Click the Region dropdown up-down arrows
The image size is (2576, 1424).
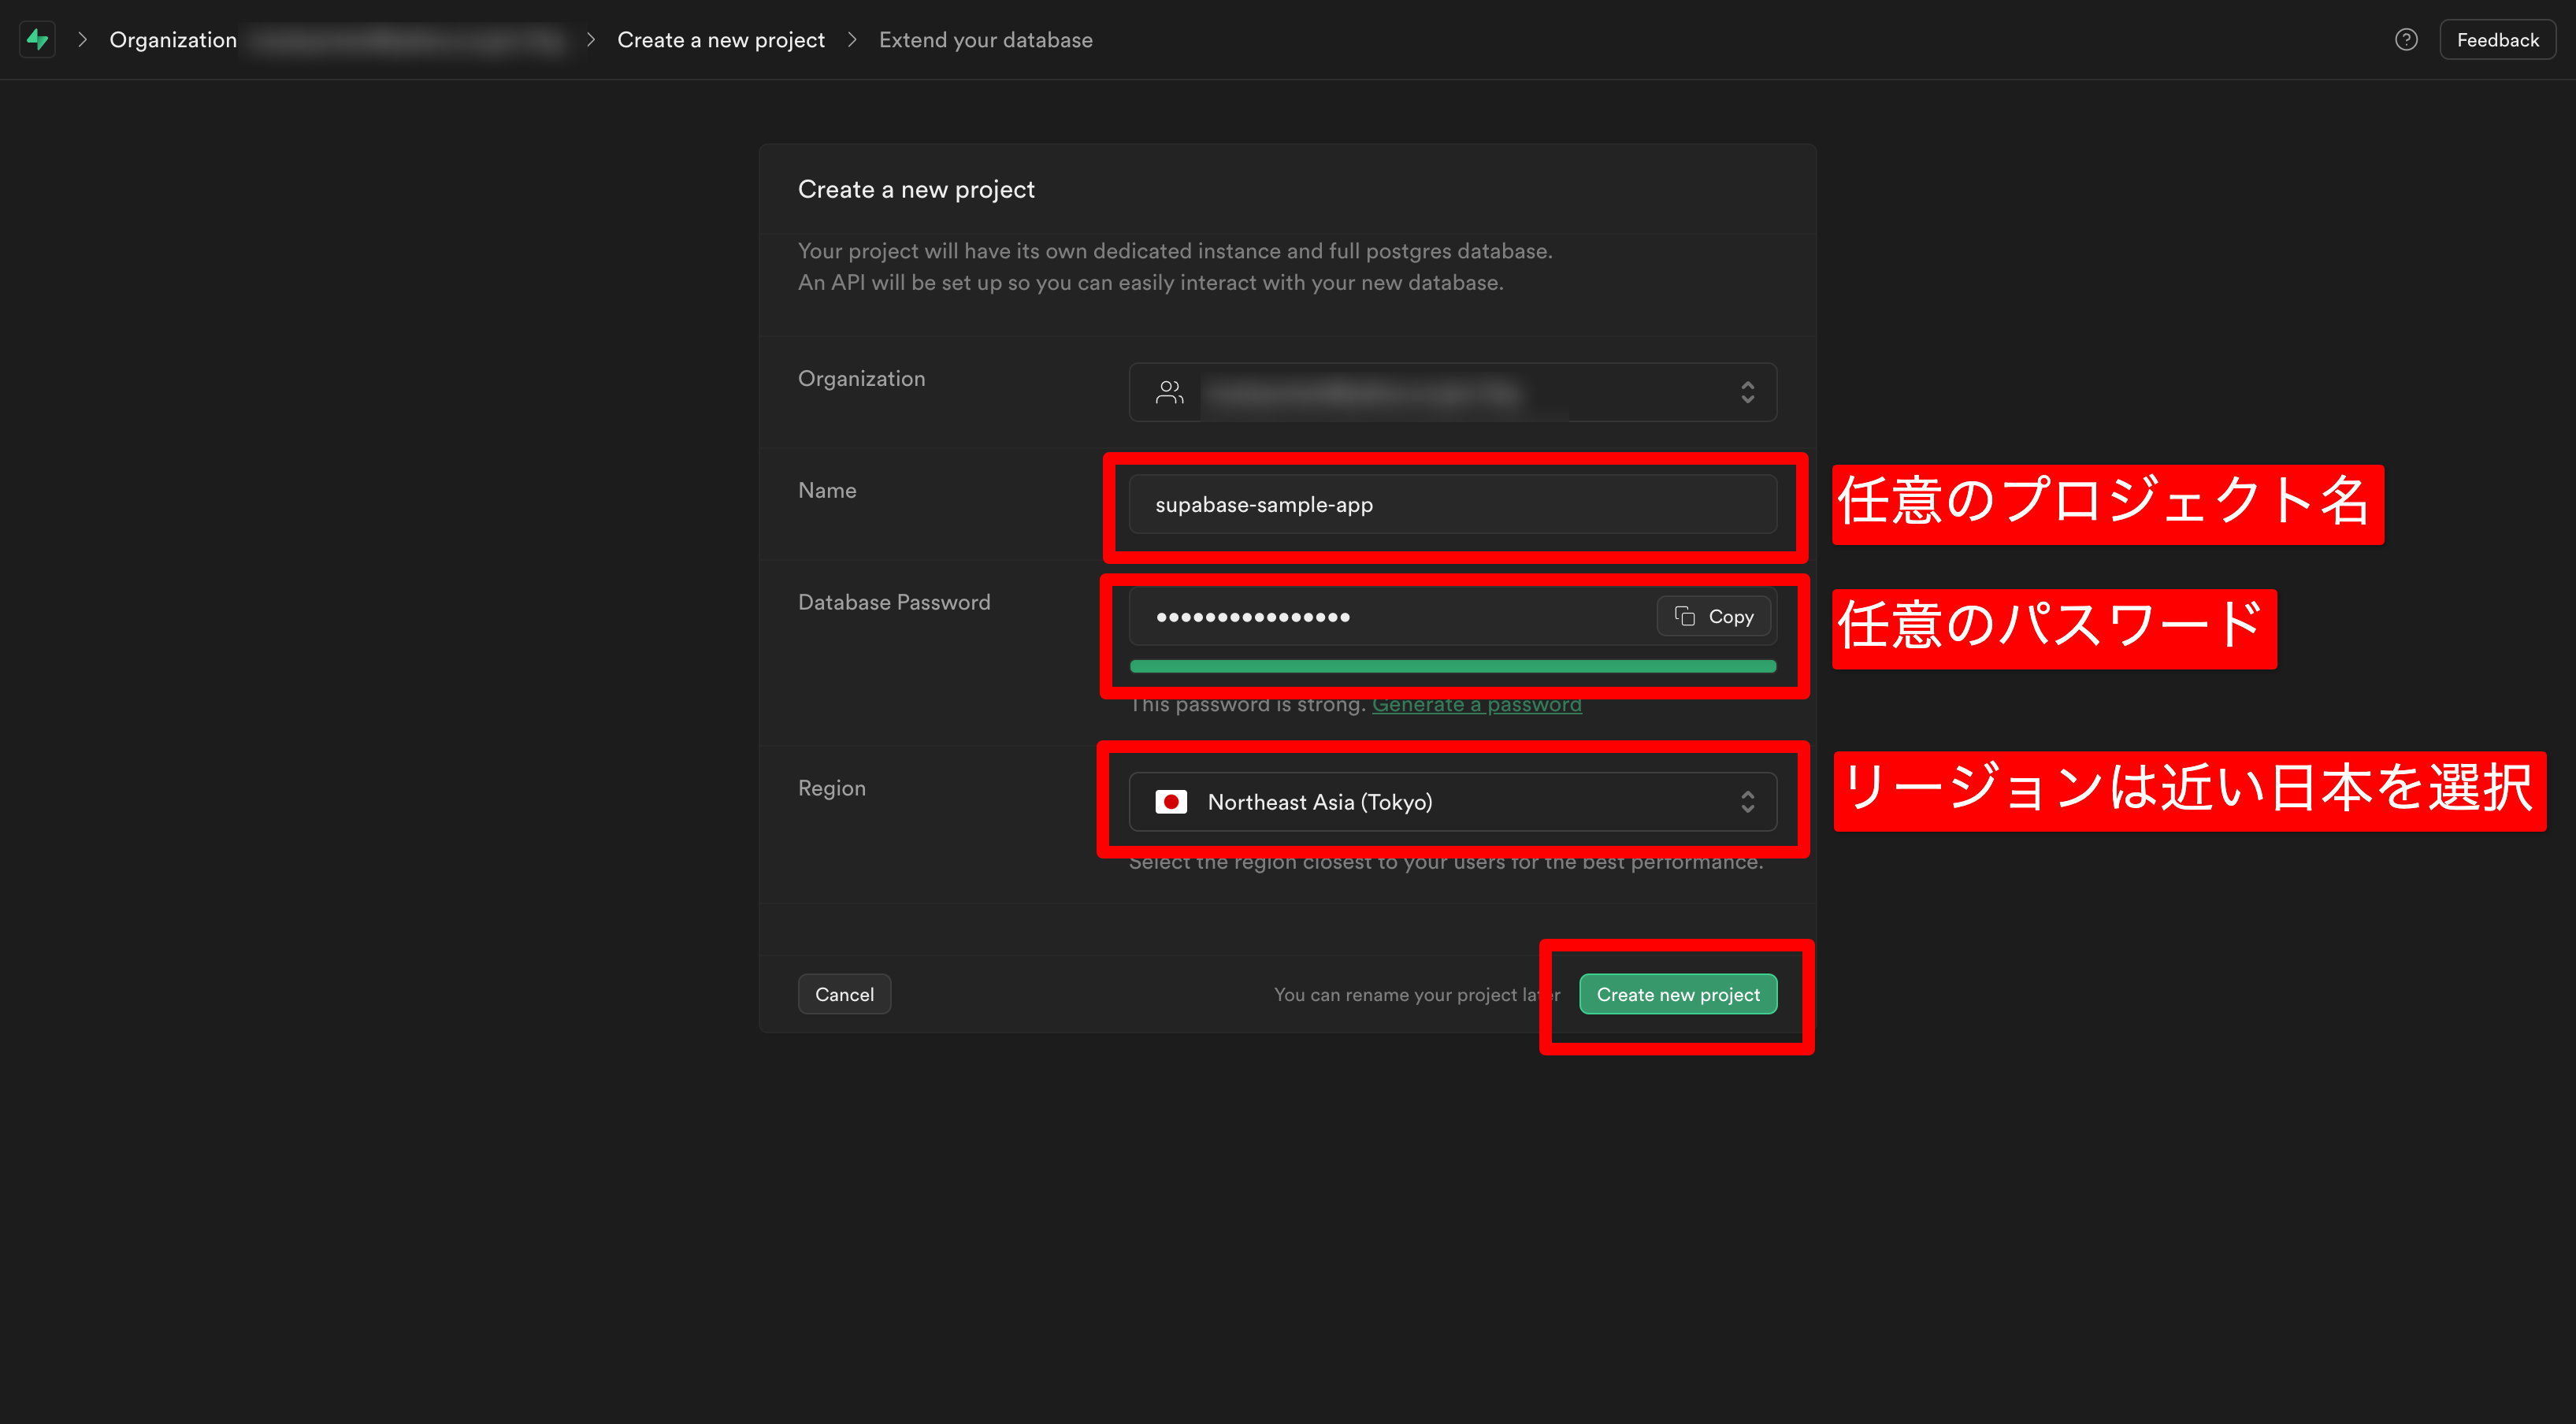click(x=1747, y=802)
